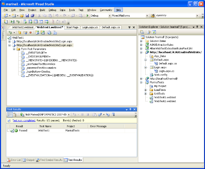Screen dimensions: 205x169
Task: Click the Find in Files icon beside currency box
Action: [x=153, y=15]
